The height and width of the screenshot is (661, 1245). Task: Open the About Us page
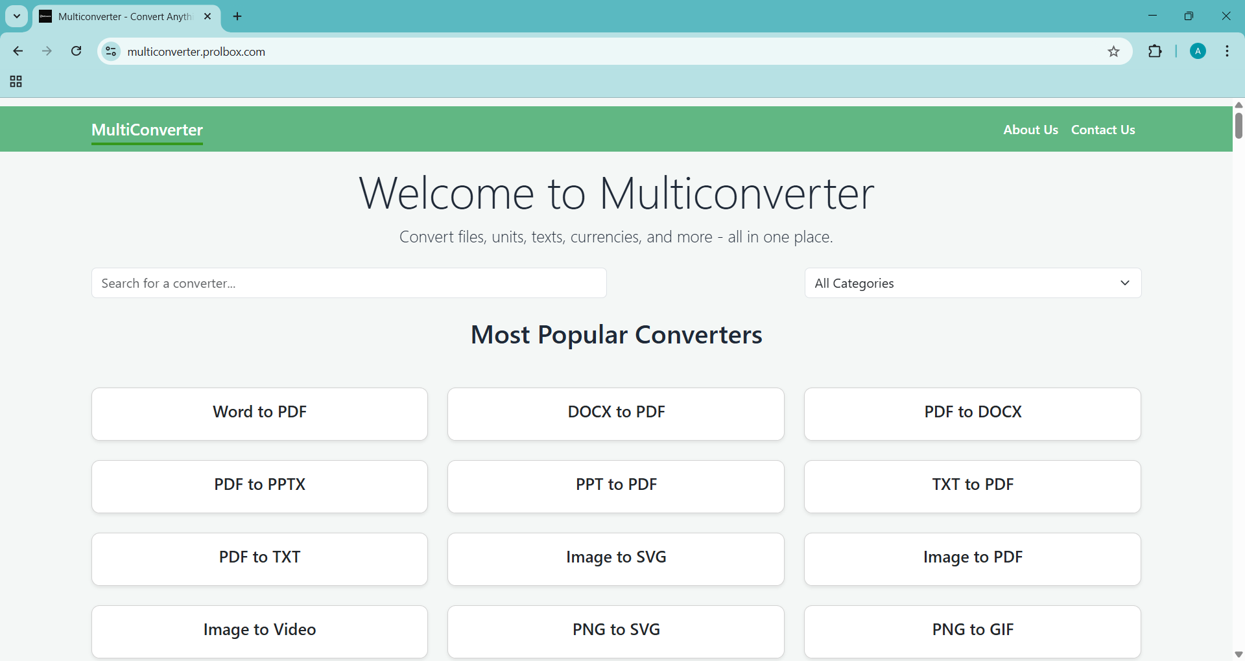[x=1030, y=130]
